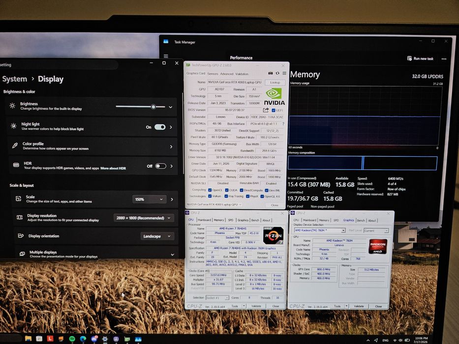The width and height of the screenshot is (459, 344).
Task: Click Run new task in Task Manager
Action: click(x=420, y=58)
